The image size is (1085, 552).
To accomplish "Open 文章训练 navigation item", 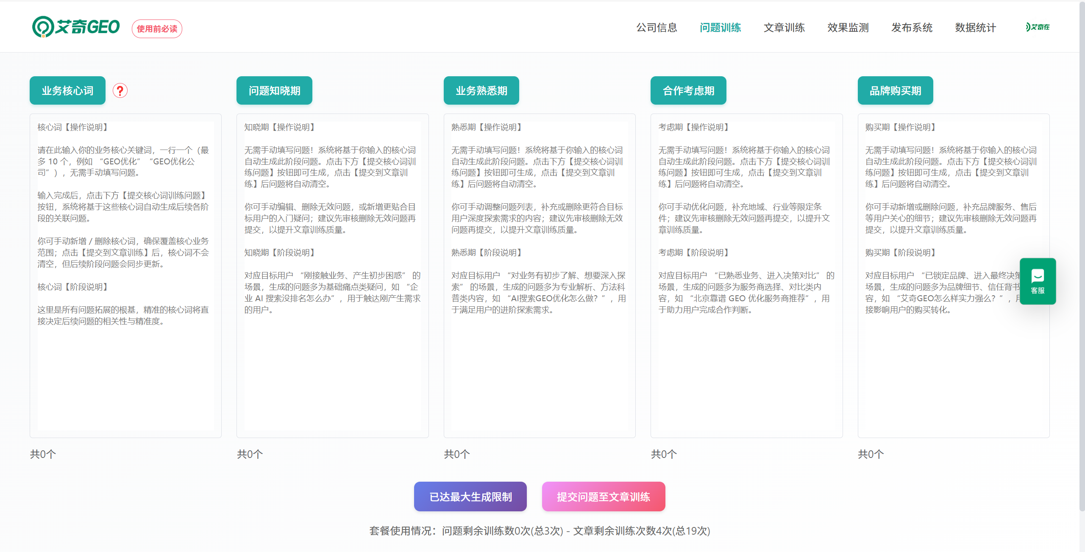I will 784,28.
